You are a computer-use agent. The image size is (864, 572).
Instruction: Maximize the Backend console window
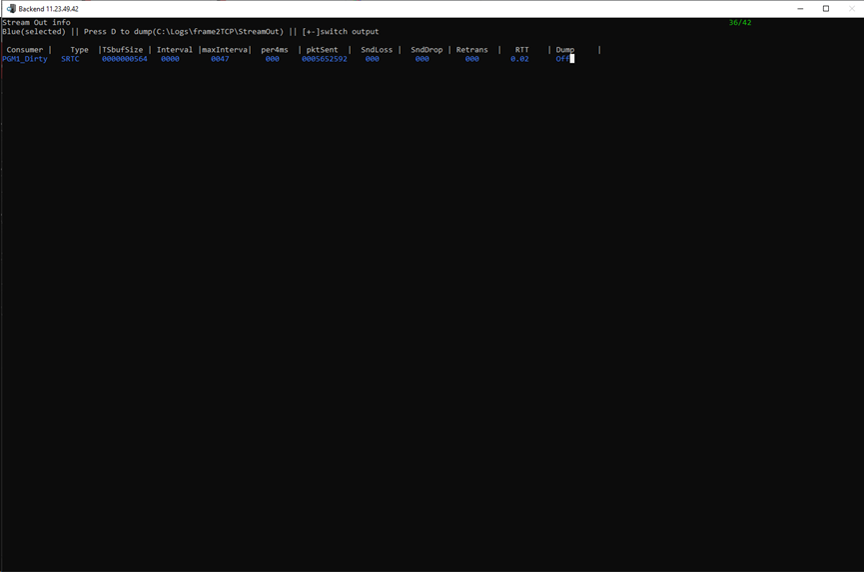click(x=826, y=9)
